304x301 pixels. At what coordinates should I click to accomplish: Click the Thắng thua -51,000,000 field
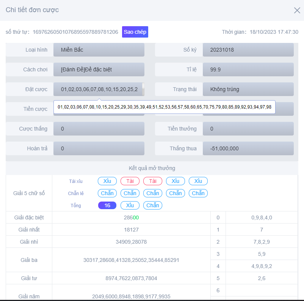pos(248,148)
